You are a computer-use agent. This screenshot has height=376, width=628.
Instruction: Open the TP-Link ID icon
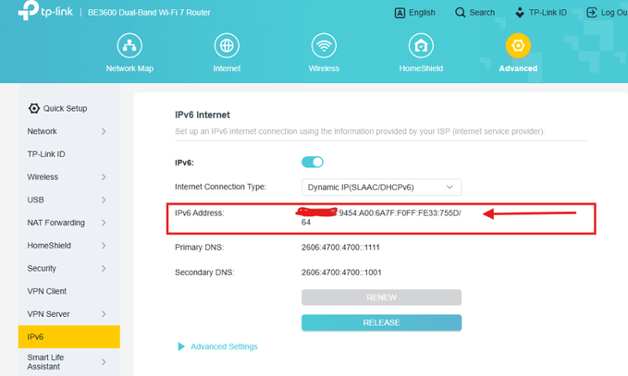click(x=520, y=13)
